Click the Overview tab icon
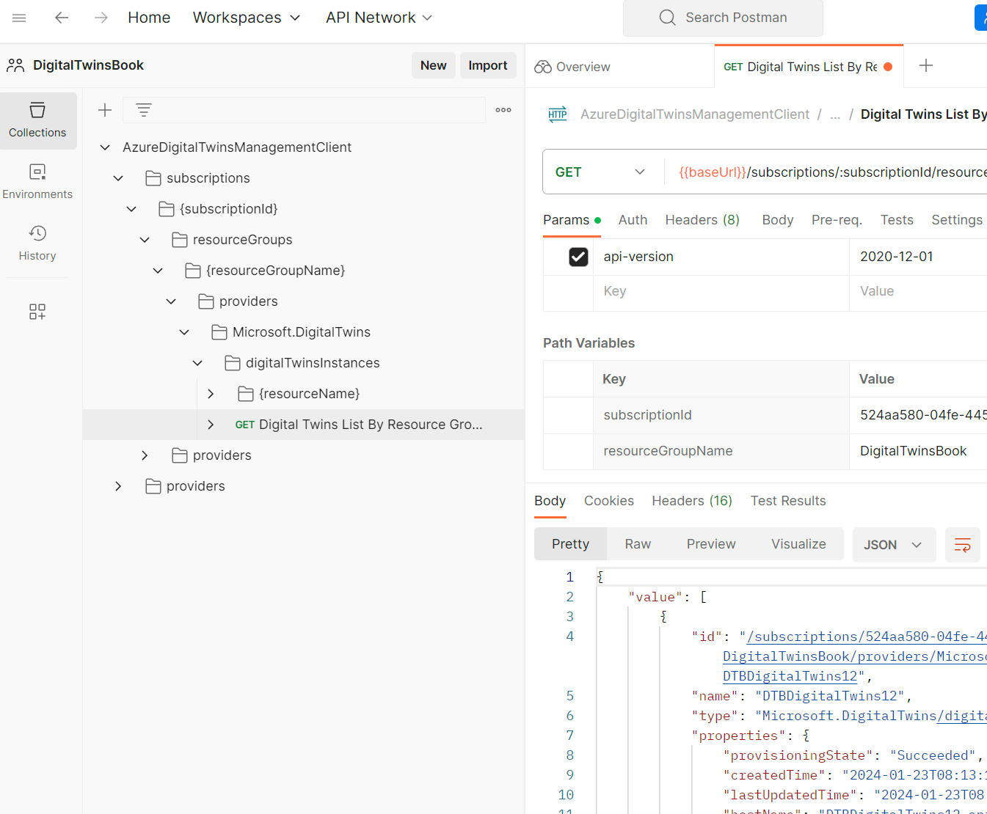 coord(543,67)
